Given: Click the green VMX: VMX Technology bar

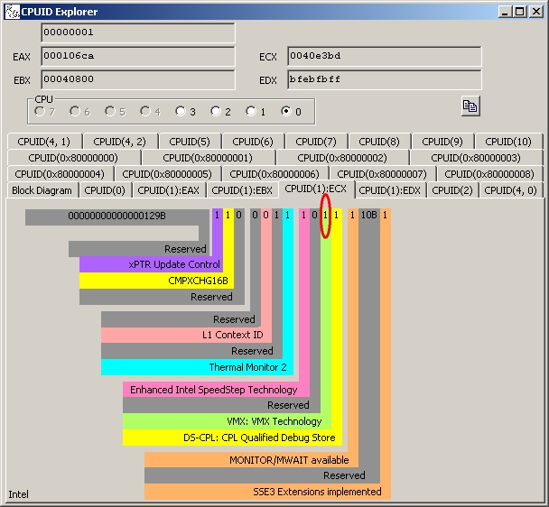Looking at the screenshot, I should 227,421.
